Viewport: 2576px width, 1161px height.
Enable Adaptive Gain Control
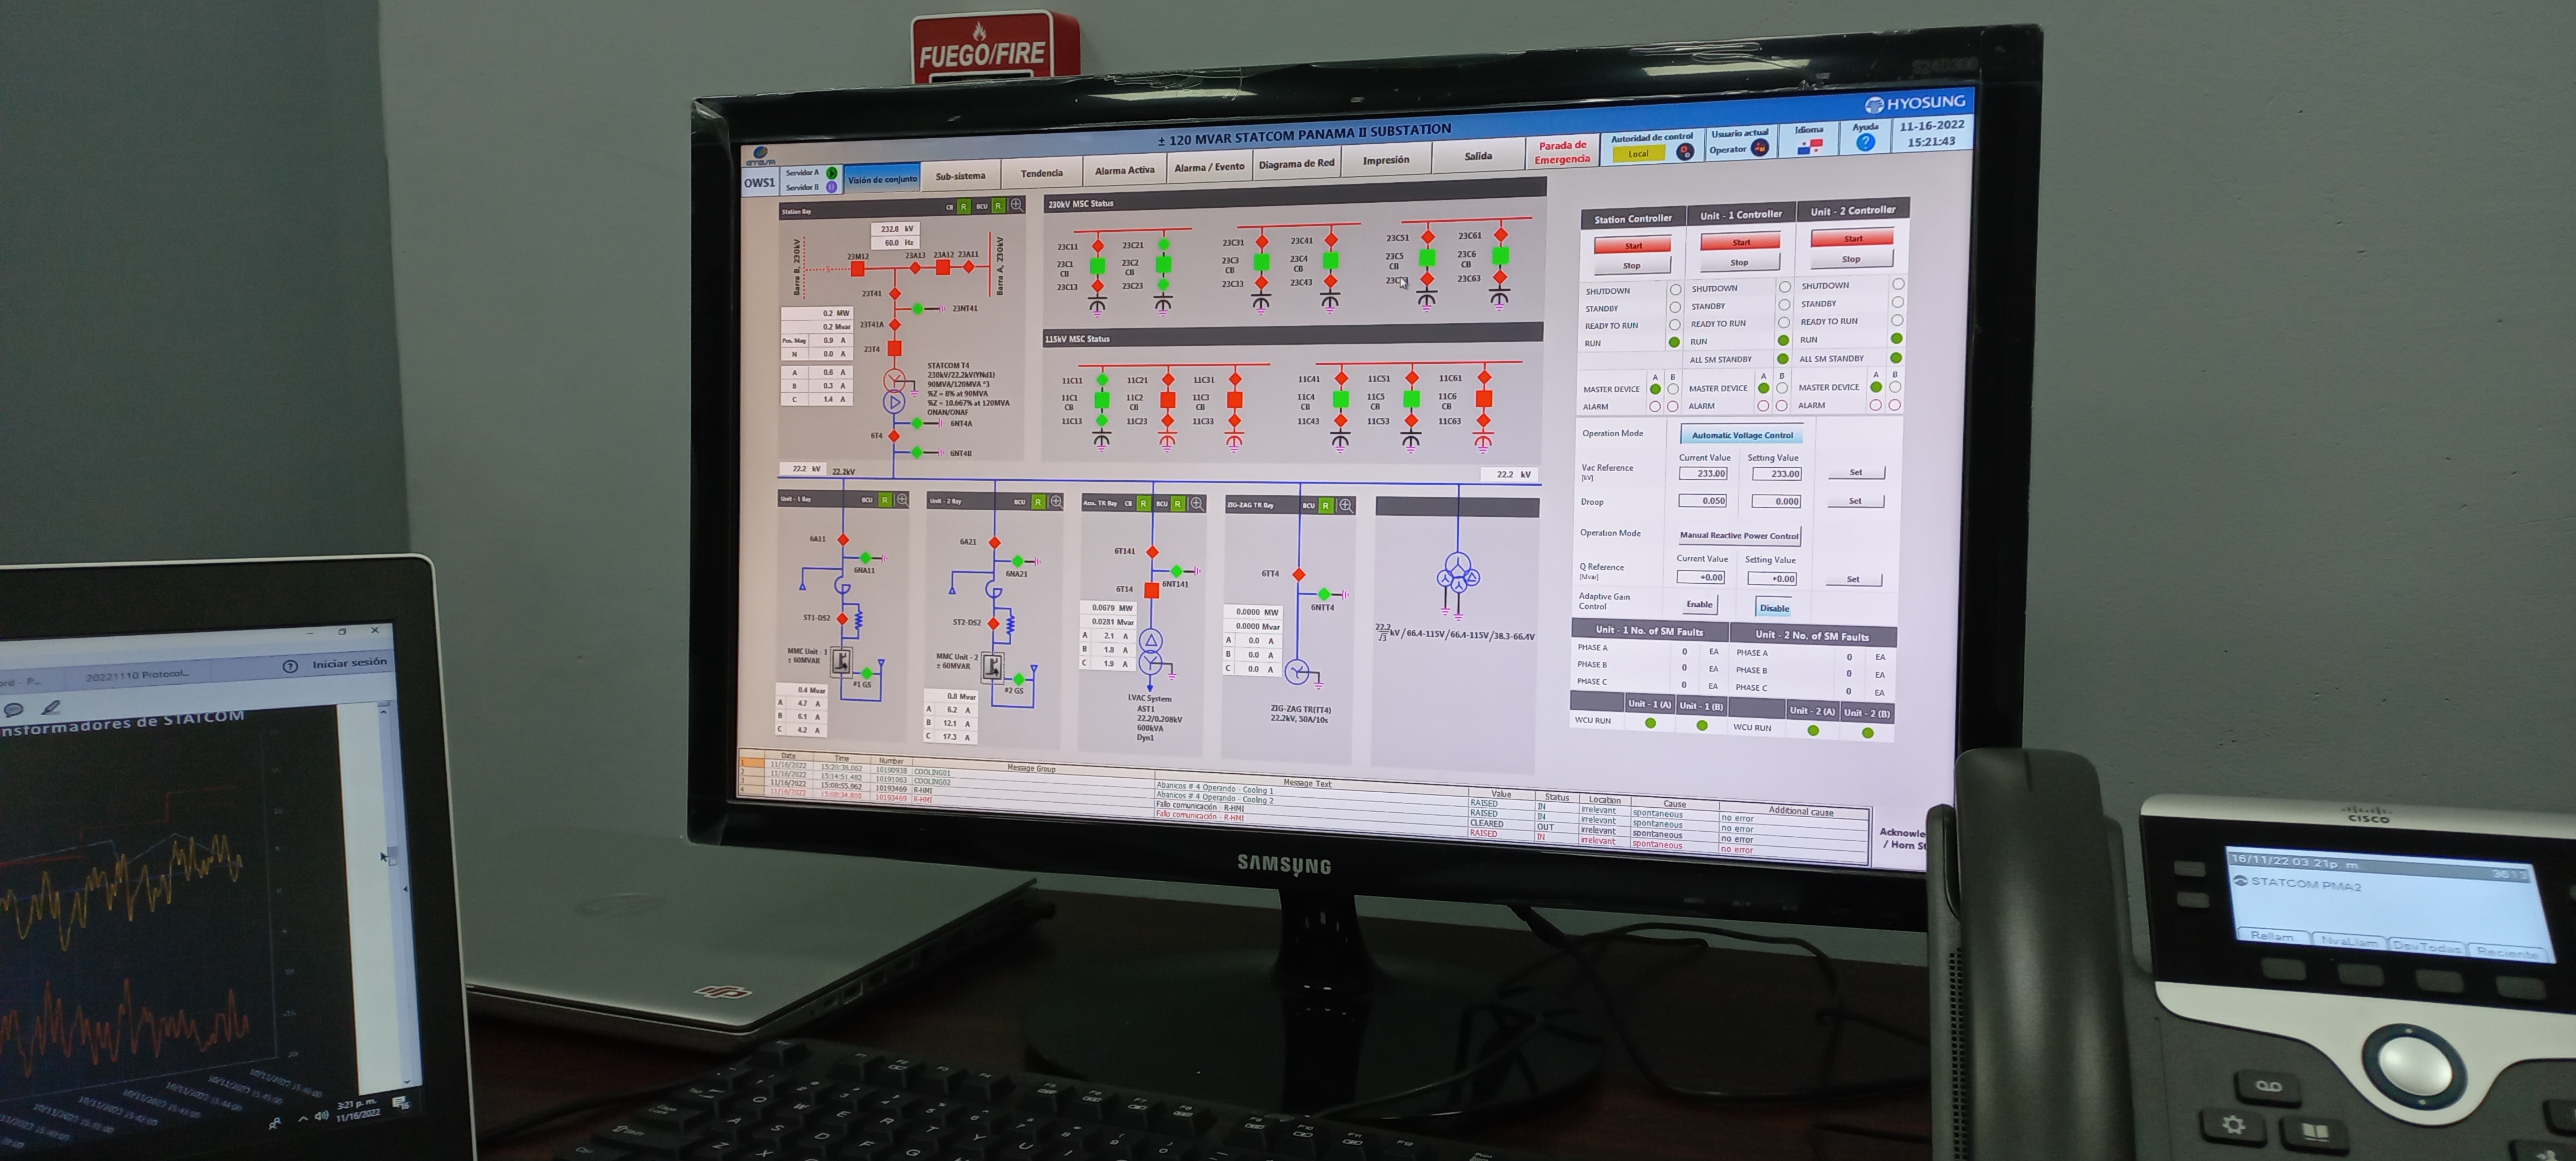[x=1699, y=604]
